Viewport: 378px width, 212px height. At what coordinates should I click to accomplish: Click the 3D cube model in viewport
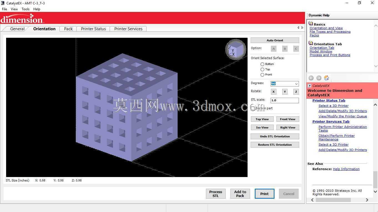tap(127, 107)
